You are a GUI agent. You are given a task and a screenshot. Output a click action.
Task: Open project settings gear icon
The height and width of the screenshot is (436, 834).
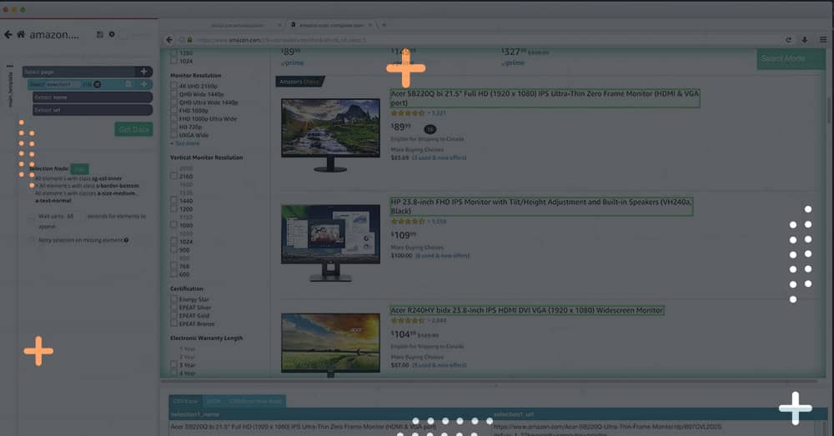112,34
